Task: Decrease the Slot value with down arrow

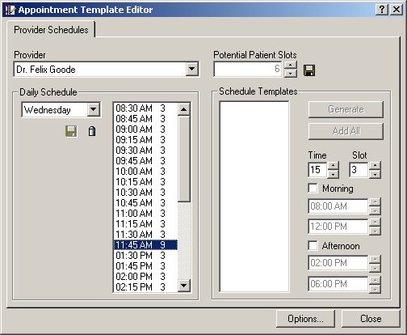Action: 375,174
